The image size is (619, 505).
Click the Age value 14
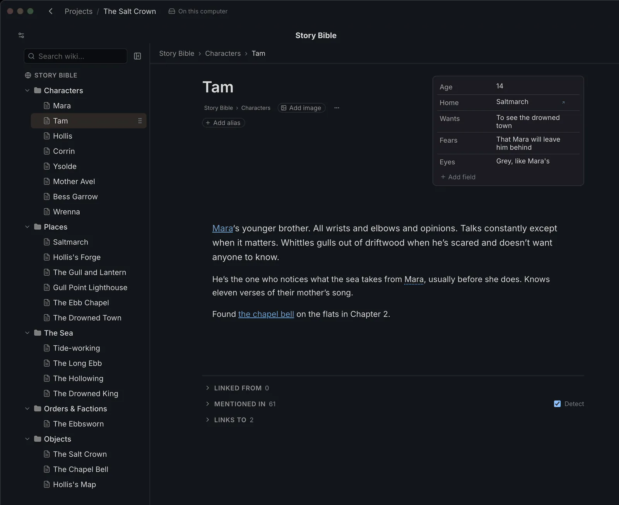click(x=500, y=86)
